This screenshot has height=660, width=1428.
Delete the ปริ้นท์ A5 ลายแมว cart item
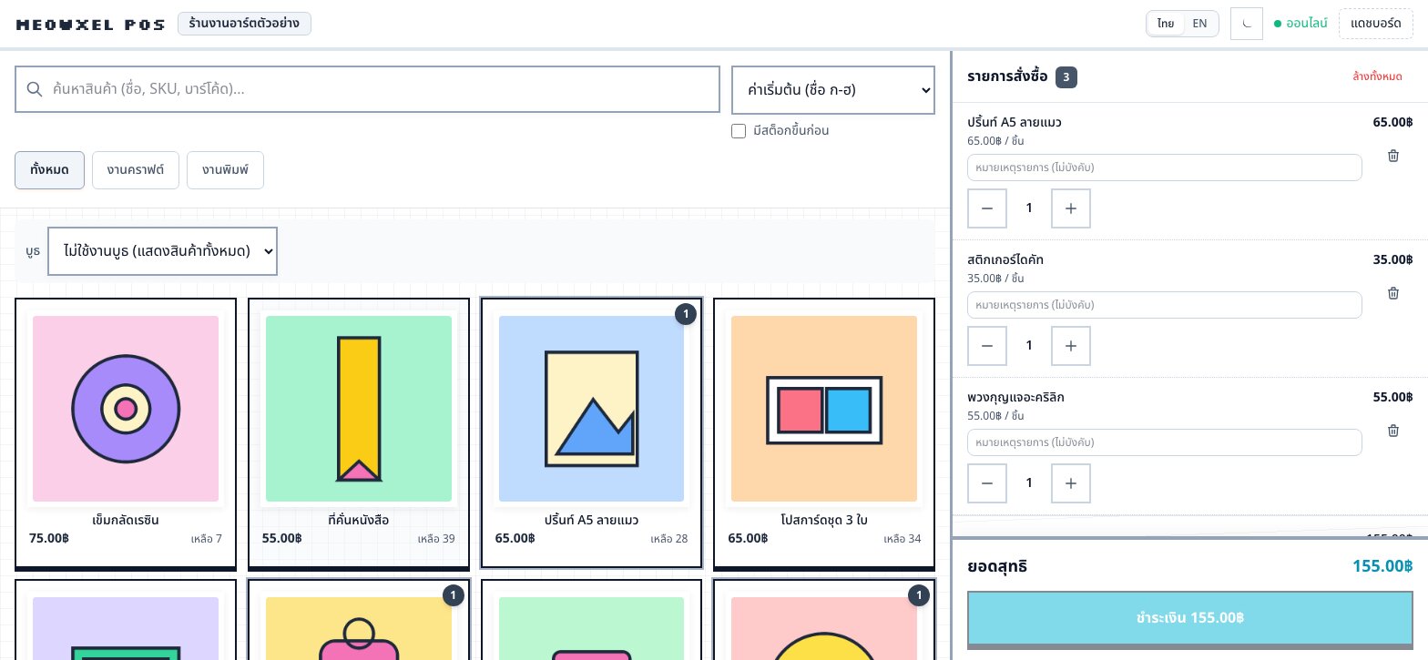(1392, 156)
